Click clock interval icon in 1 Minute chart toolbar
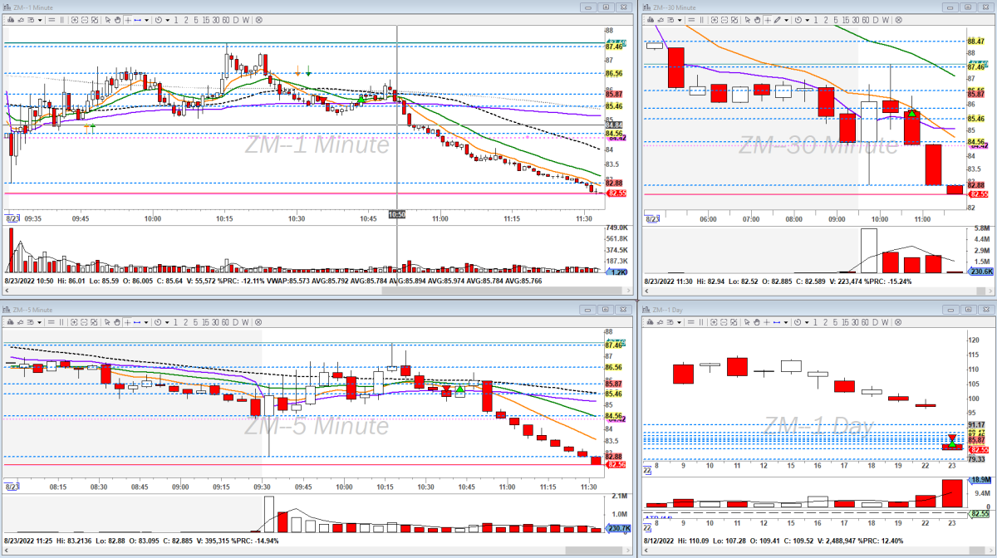 pyautogui.click(x=158, y=20)
